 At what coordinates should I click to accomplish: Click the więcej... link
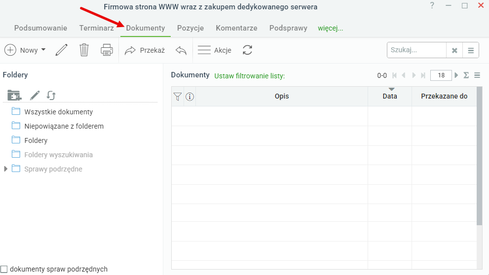pos(330,29)
